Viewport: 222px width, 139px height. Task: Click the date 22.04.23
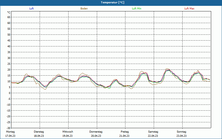coord(153,136)
